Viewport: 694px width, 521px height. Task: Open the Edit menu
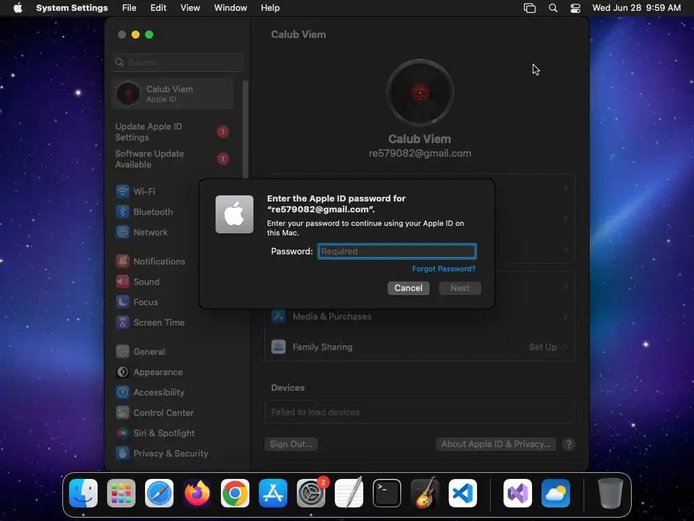(159, 8)
